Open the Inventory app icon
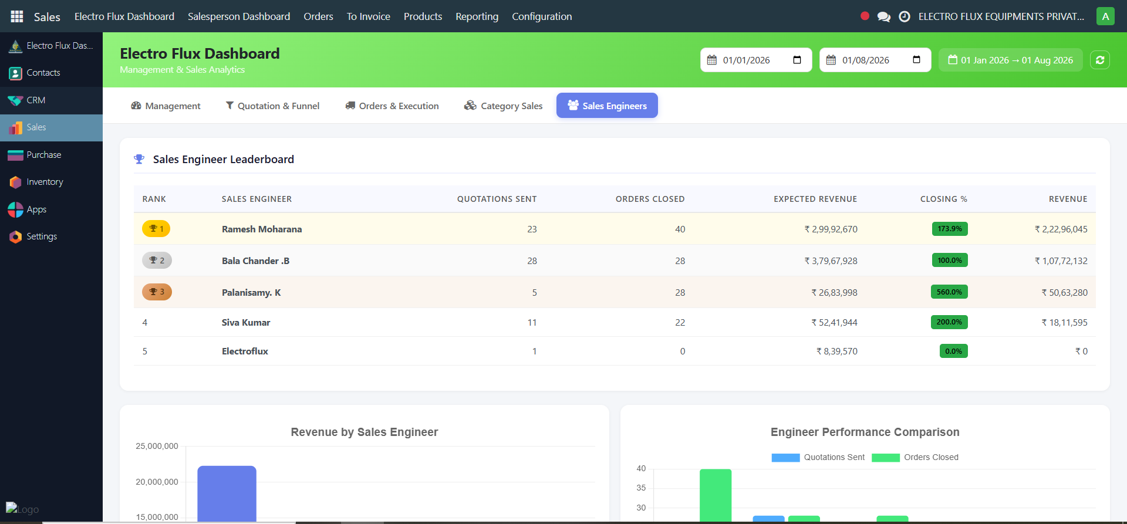This screenshot has width=1127, height=524. (15, 182)
